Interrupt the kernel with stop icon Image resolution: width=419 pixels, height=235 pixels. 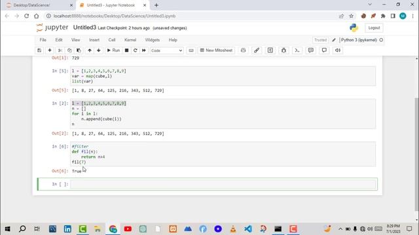(x=126, y=50)
